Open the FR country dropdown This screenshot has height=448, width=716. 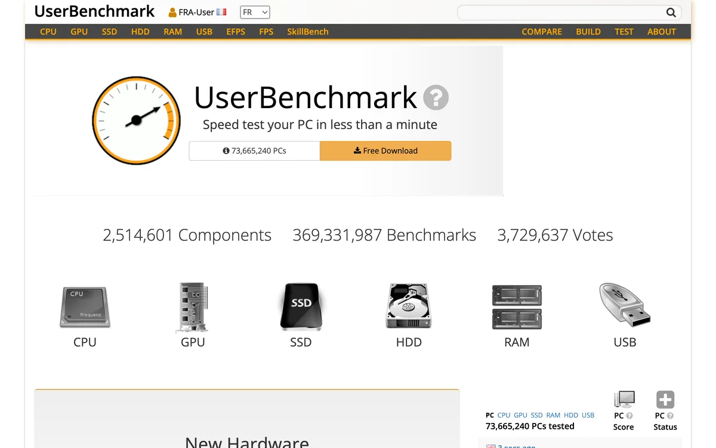coord(255,12)
